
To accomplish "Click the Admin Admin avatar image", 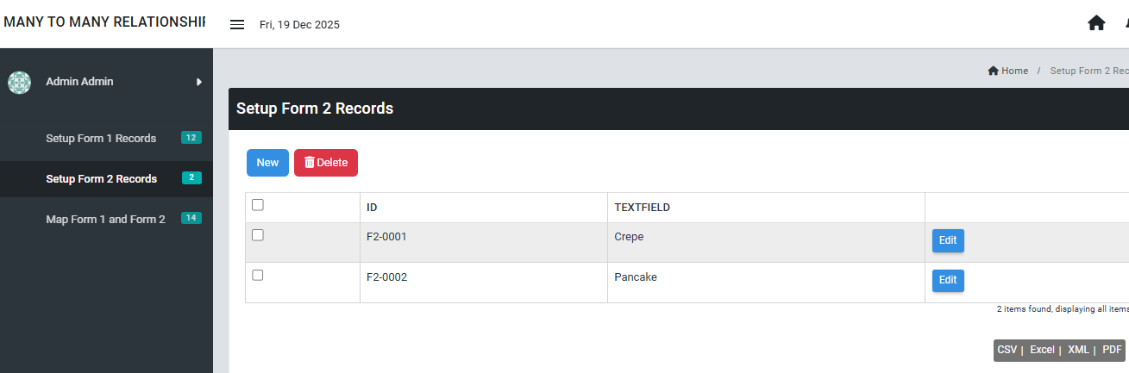I will 19,82.
